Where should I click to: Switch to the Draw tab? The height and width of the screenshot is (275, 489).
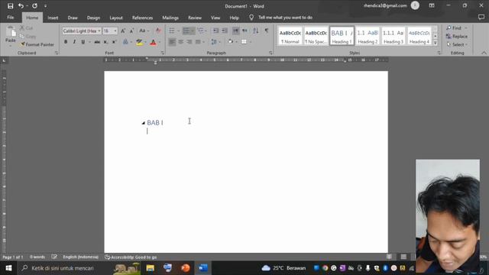pos(73,18)
